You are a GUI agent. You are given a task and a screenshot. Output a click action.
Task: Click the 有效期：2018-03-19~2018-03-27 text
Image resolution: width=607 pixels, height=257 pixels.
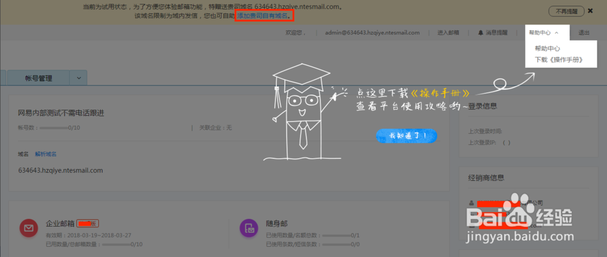tap(89, 235)
